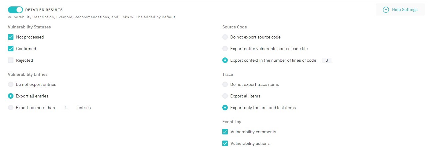This screenshot has height=154, width=433.
Task: Uncheck Vulnerability actions checkbox
Action: click(x=225, y=143)
